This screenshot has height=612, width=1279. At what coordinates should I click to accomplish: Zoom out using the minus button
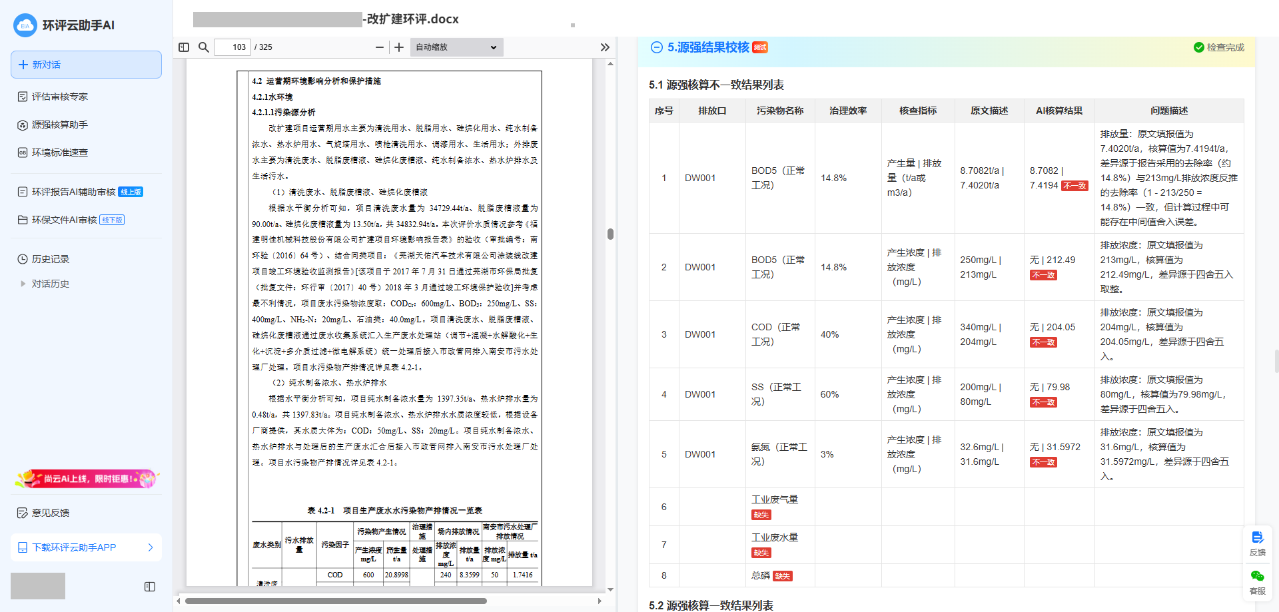pyautogui.click(x=379, y=47)
